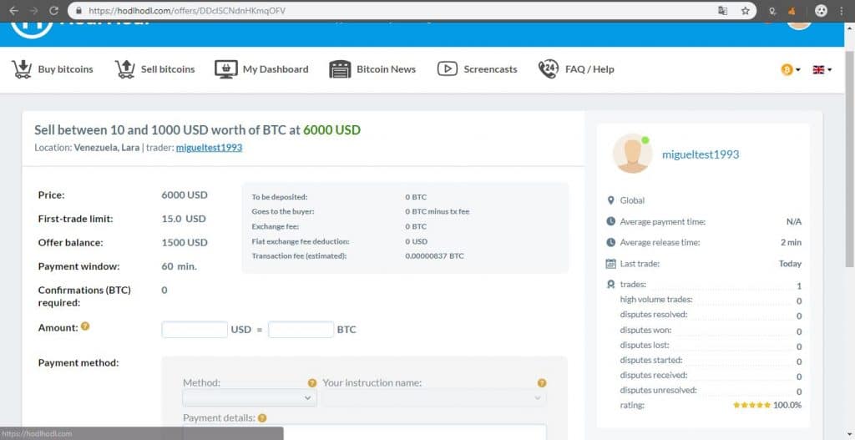Click the '1500 USD' offer balance value
Screen dimensions: 855x440
tap(185, 243)
